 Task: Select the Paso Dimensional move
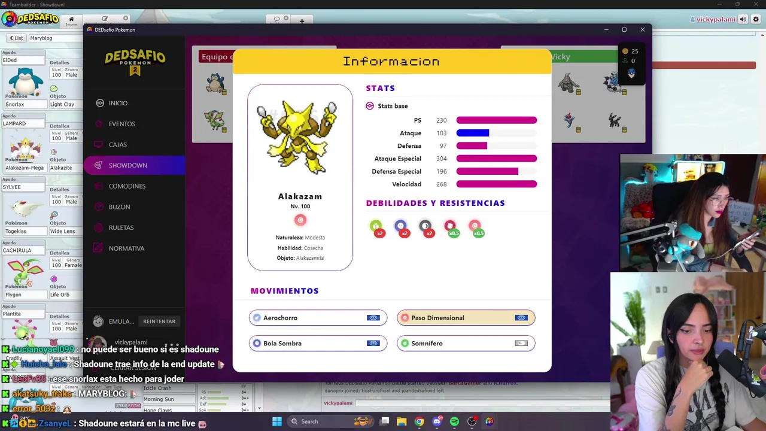click(466, 318)
